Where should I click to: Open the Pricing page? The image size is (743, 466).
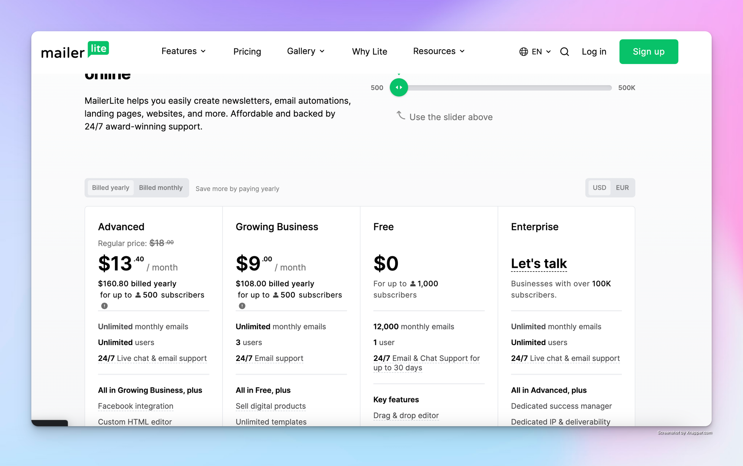pos(247,52)
